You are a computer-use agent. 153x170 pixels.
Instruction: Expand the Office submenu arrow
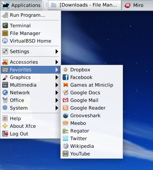coord(57,100)
